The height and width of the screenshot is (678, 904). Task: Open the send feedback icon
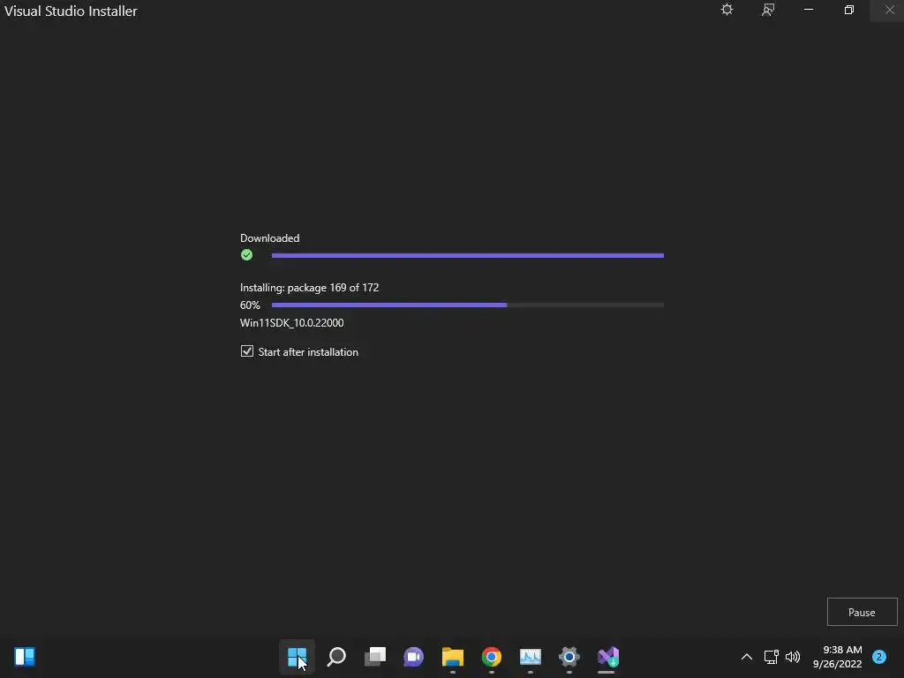click(768, 10)
